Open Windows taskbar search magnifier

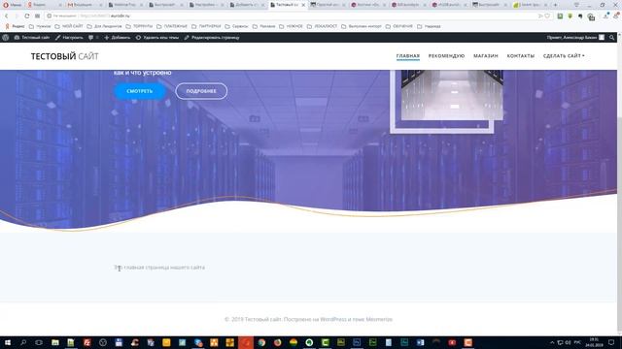click(23, 342)
